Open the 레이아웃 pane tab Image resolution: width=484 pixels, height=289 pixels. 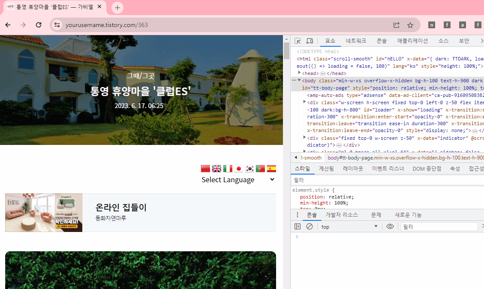(353, 169)
